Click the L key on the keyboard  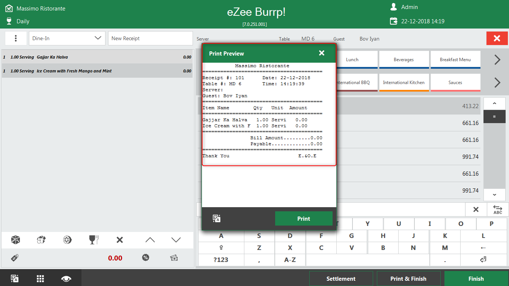click(x=483, y=236)
